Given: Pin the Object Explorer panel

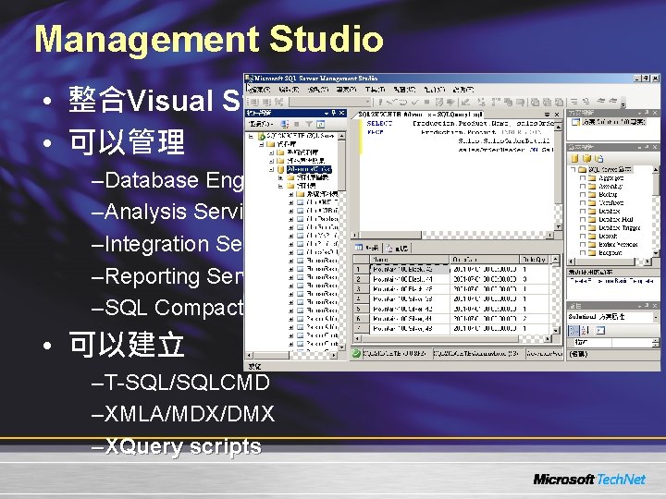Looking at the screenshot, I should (x=334, y=113).
